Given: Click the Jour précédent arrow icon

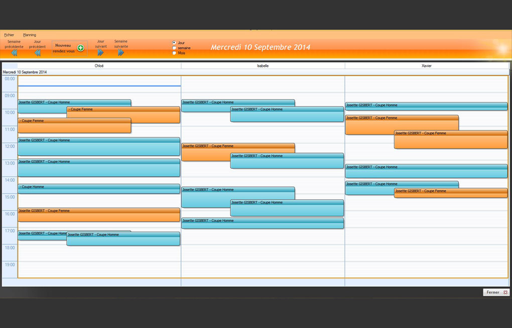Looking at the screenshot, I should tap(38, 53).
